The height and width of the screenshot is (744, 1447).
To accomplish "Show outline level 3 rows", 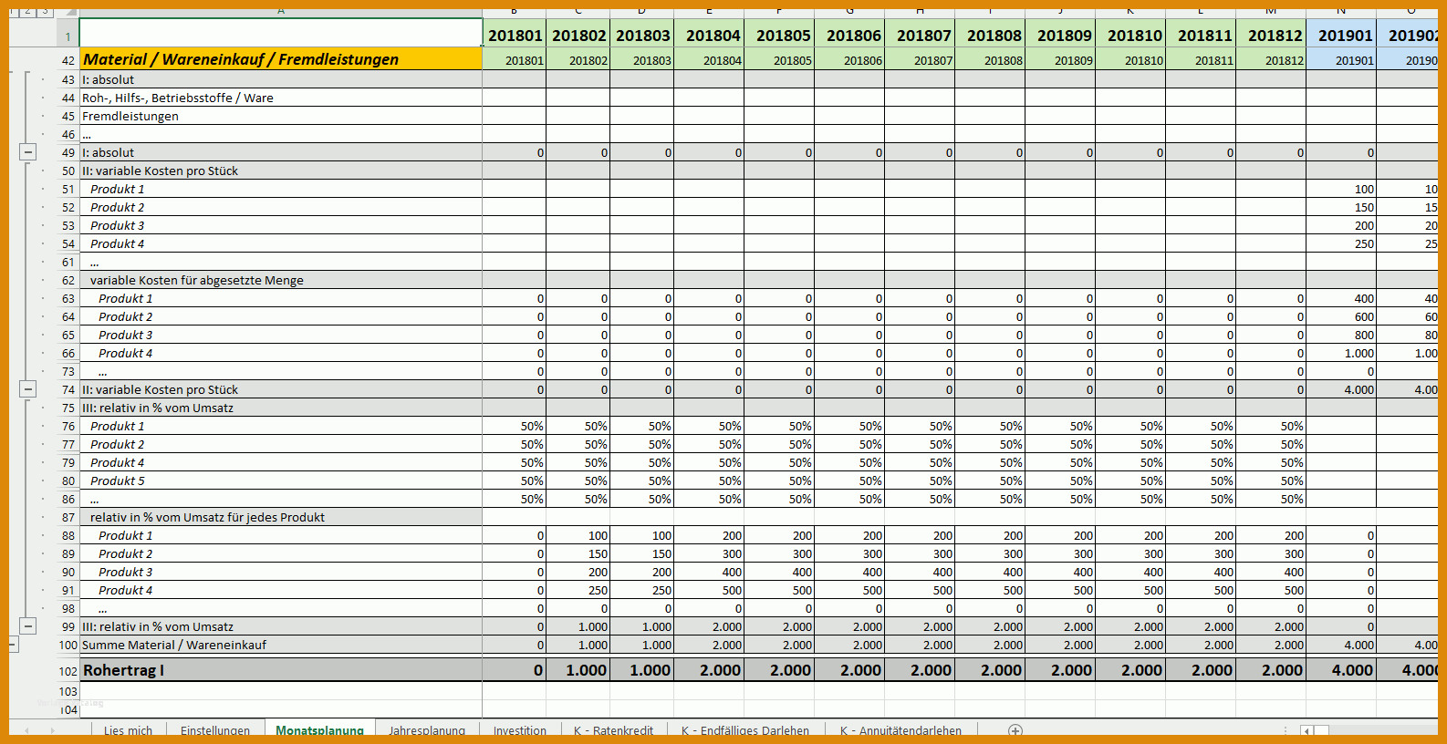I will [45, 11].
